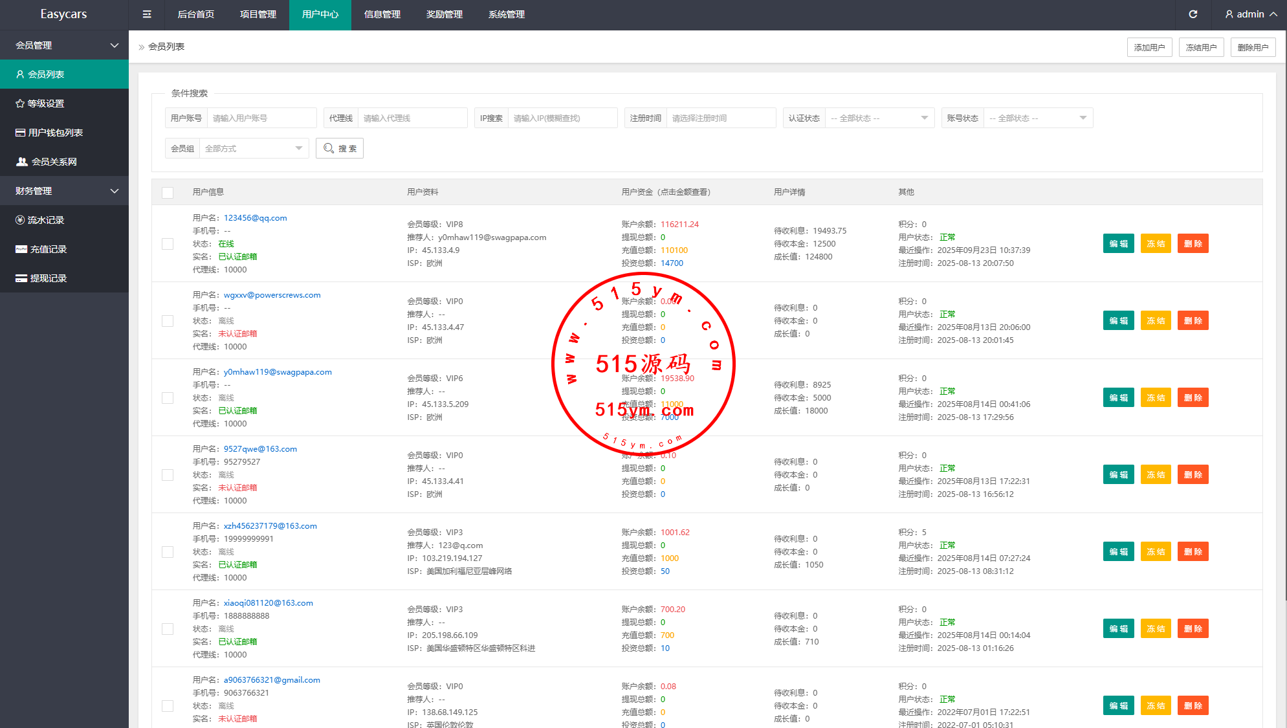Click the refresh icon in top bar
The height and width of the screenshot is (728, 1287).
pos(1193,14)
